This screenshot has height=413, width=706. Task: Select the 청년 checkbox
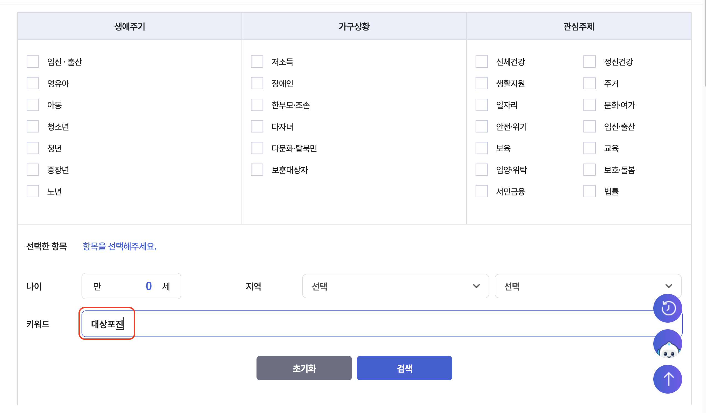(x=33, y=148)
